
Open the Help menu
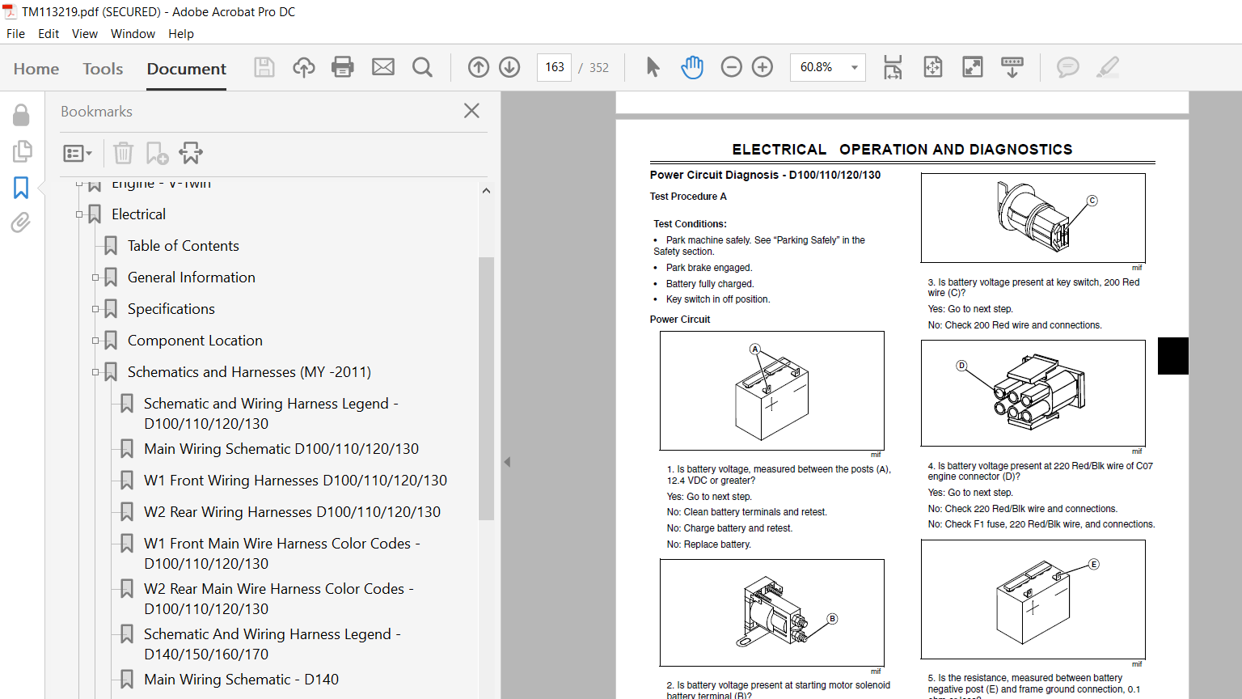[x=181, y=34]
